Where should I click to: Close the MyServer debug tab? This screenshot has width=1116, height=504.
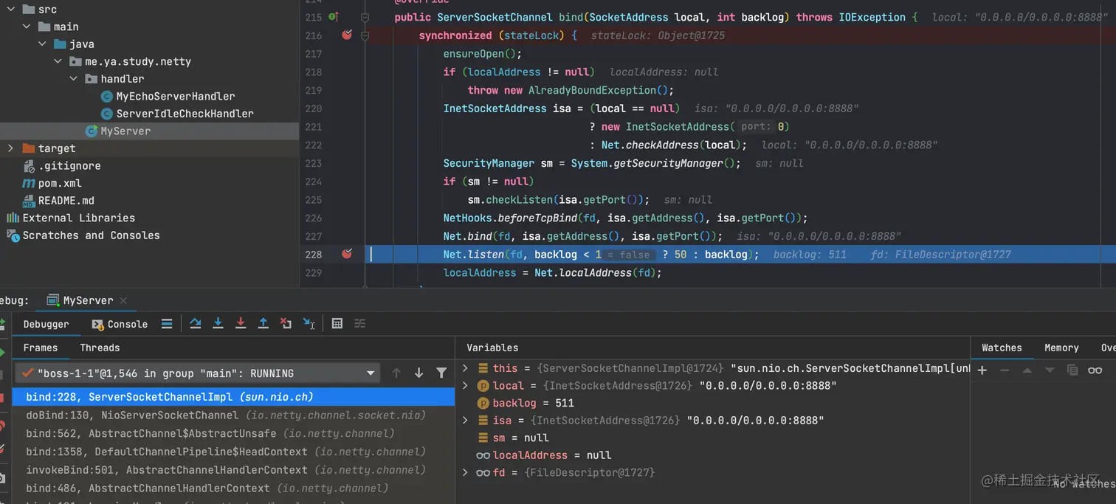point(123,300)
